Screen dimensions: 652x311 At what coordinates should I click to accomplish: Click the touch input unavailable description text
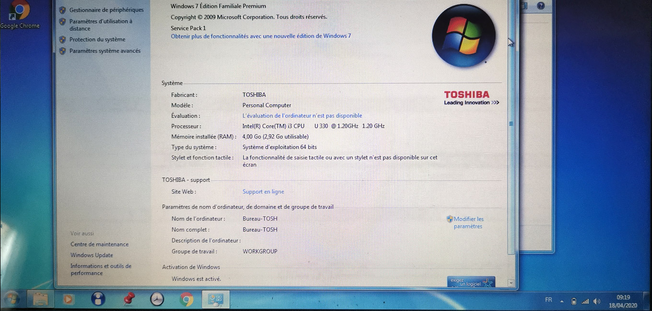(340, 161)
